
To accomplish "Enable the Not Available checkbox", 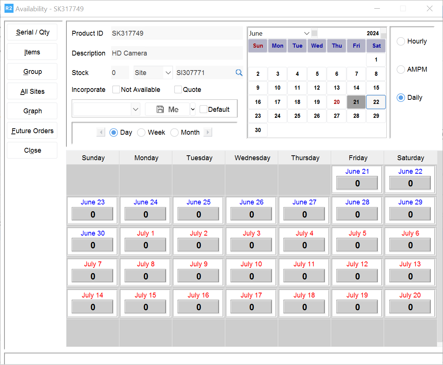I will tap(116, 90).
